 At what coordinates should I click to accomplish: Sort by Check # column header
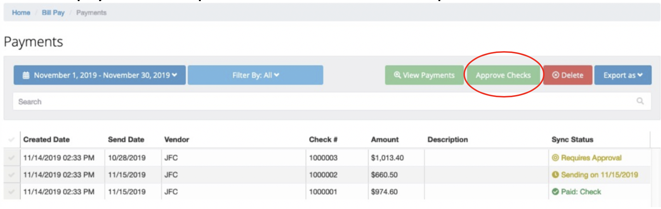pos(323,139)
